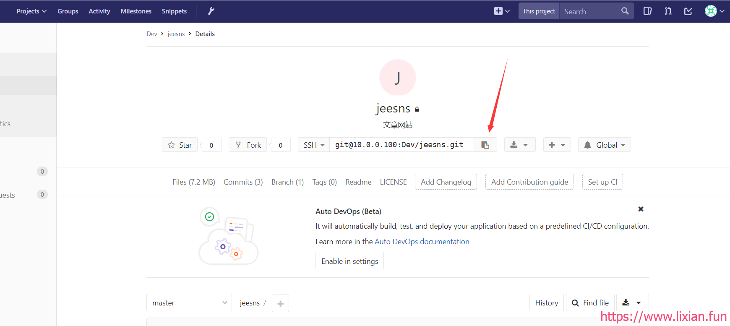The width and height of the screenshot is (730, 326).
Task: Click the search magnifier icon
Action: 625,11
